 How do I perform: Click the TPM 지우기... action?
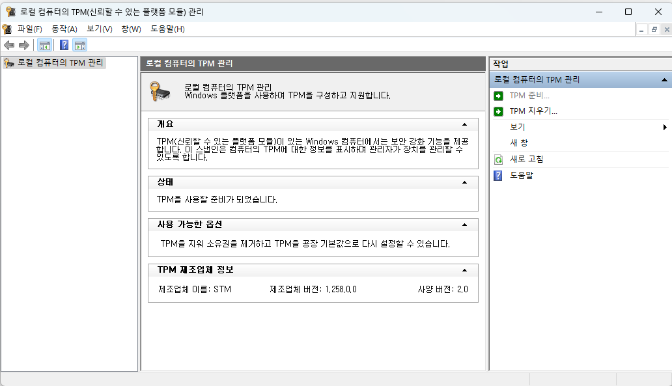pyautogui.click(x=533, y=111)
